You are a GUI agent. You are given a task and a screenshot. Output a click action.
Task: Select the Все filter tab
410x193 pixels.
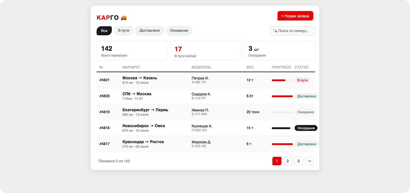104,31
